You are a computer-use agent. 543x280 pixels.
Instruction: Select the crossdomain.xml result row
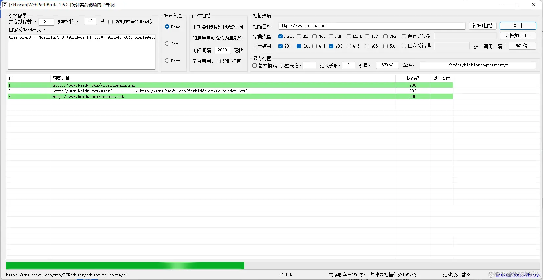click(230, 85)
